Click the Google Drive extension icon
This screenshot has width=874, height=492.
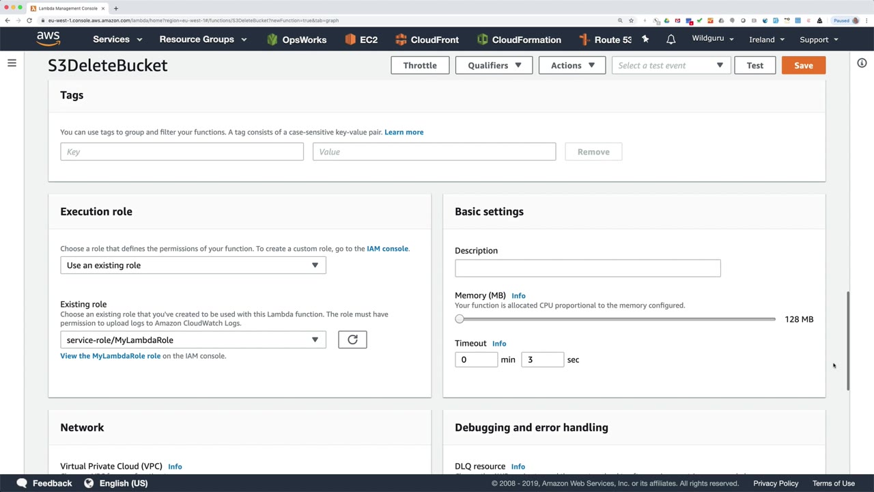666,20
